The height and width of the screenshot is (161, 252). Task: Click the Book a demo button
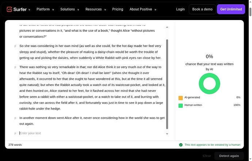pyautogui.click(x=202, y=9)
